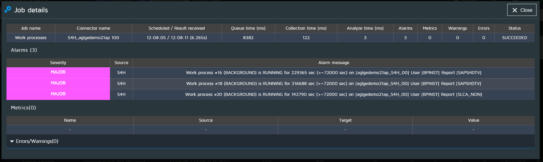Viewport: 543px width, 162px height.
Task: Click the SUCCEEDED status cell
Action: coord(514,38)
